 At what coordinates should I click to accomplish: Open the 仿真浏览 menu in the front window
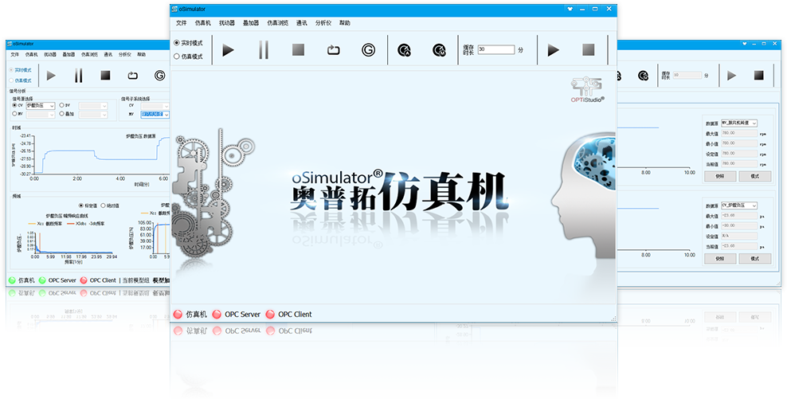[277, 23]
